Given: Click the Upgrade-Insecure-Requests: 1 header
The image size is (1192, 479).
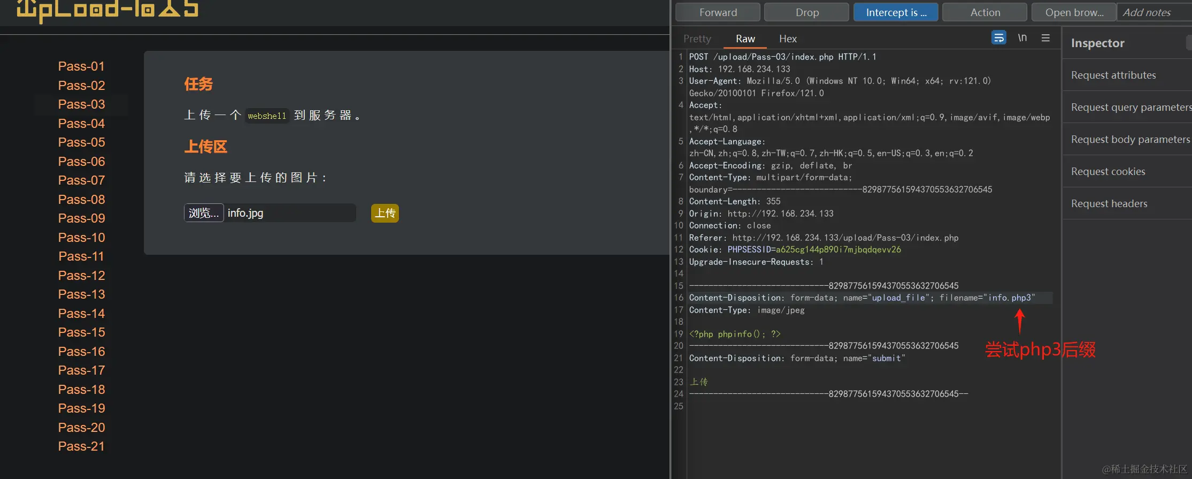Looking at the screenshot, I should tap(756, 262).
